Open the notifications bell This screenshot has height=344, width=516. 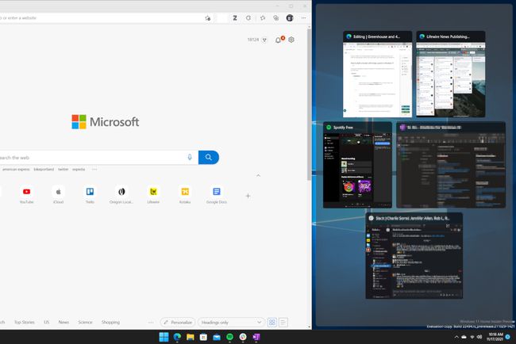(279, 40)
